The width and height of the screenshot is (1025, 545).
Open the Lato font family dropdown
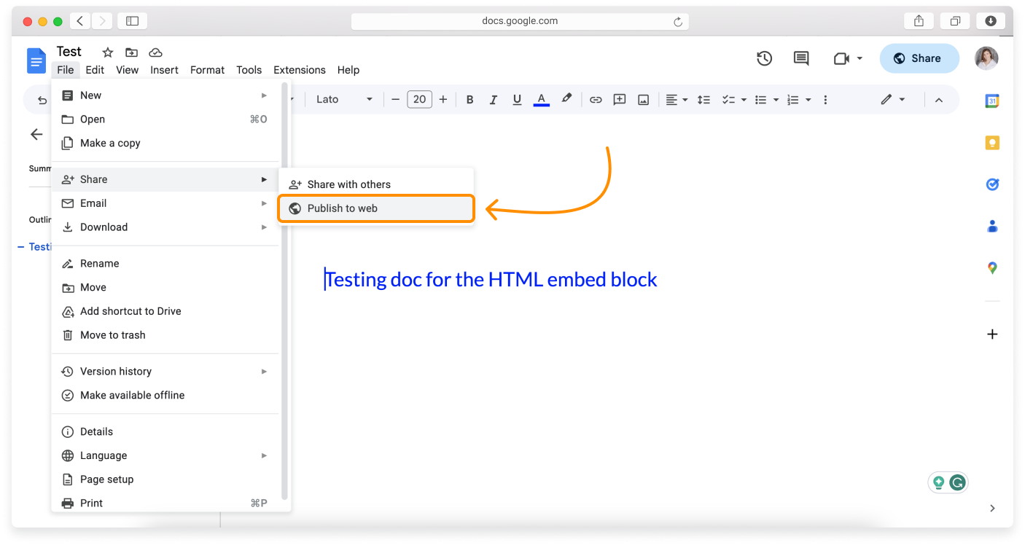(x=343, y=99)
